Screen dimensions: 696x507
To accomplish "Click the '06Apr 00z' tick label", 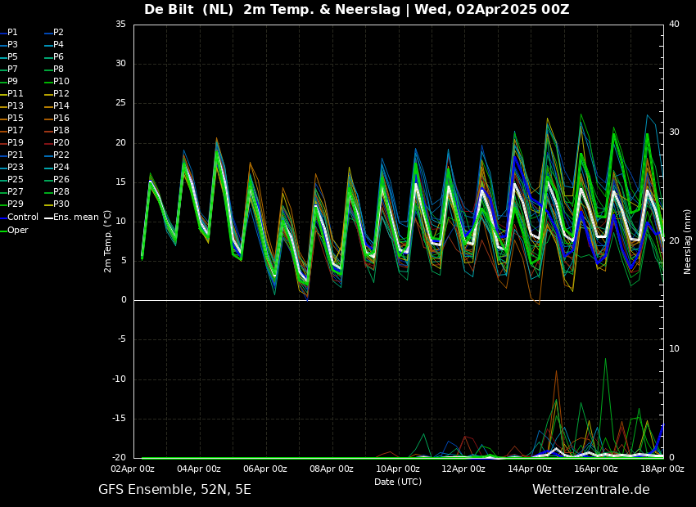I will tap(265, 469).
